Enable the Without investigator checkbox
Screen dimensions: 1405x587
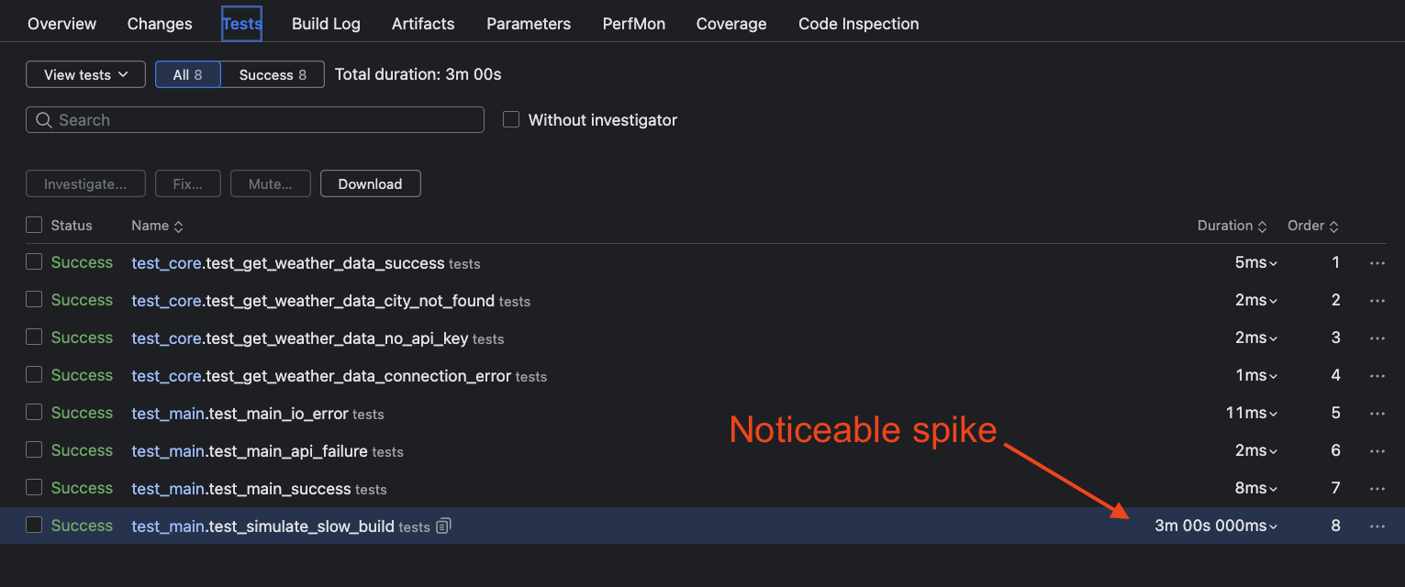[x=511, y=119]
